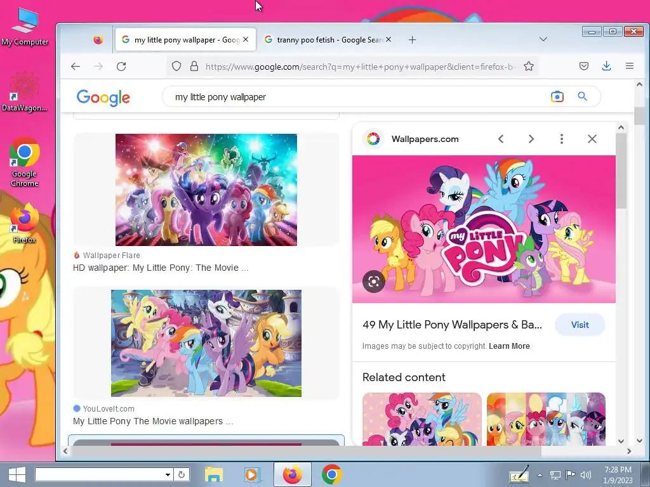The height and width of the screenshot is (487, 650).
Task: Open HD wallpaper My Little Pony result link
Action: (x=161, y=268)
